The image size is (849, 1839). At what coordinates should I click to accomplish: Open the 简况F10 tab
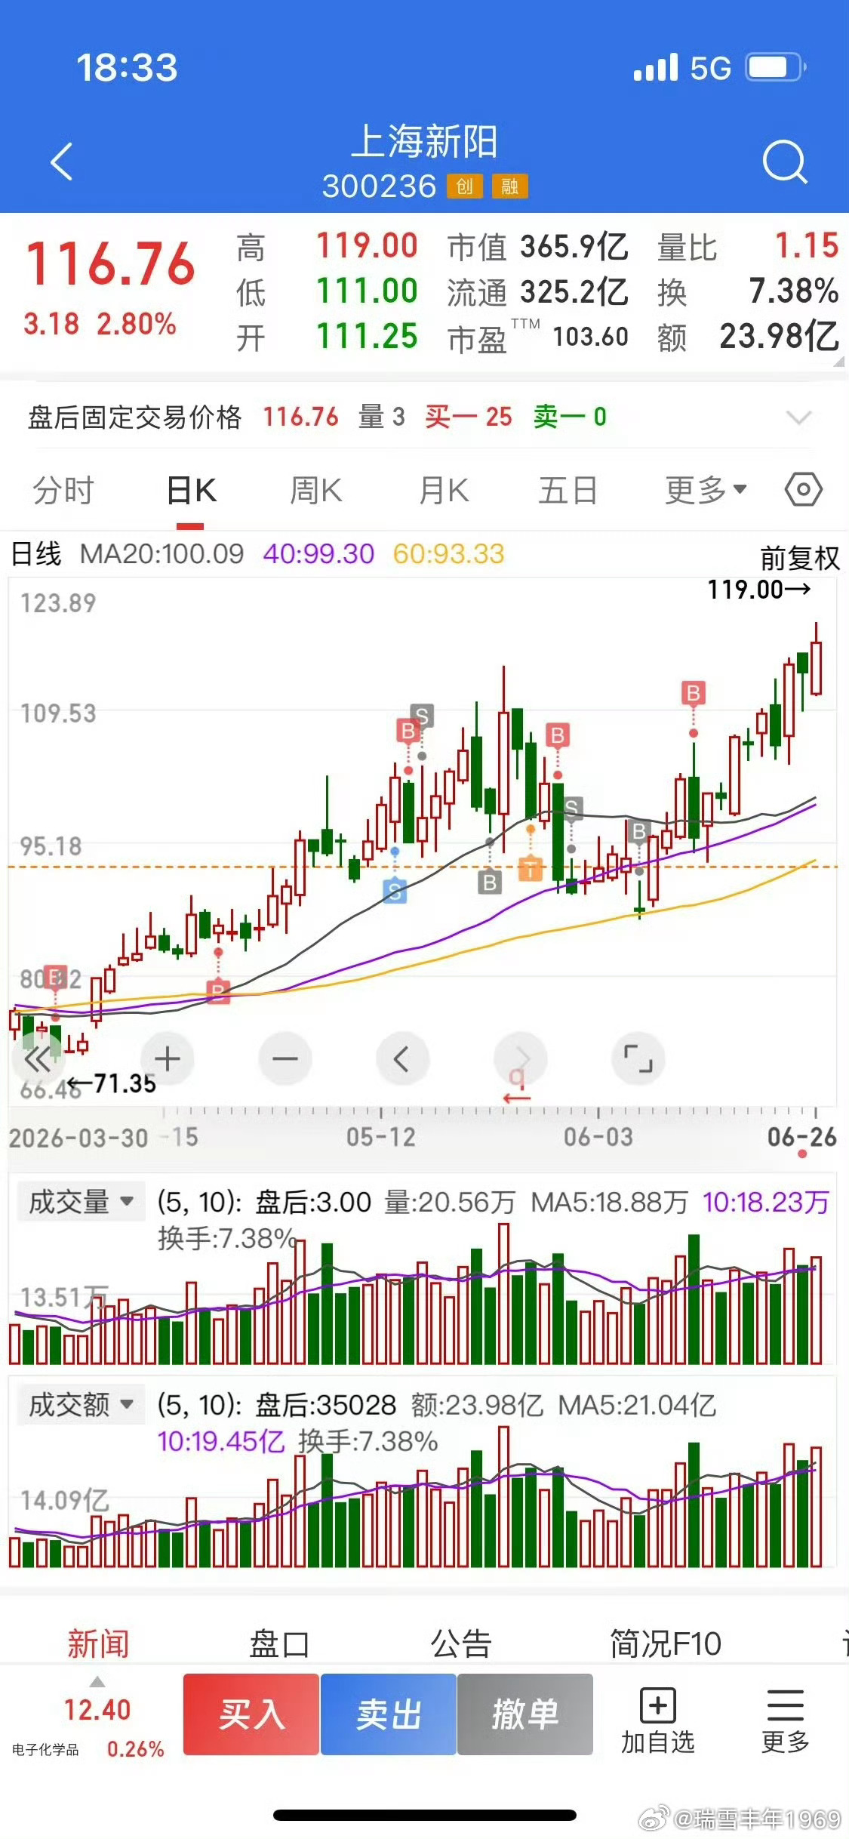click(666, 1643)
